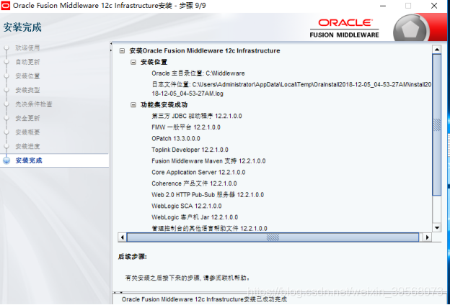450x305 pixels.
Task: Click the vertical scrollbar down arrow
Action: coord(437,228)
